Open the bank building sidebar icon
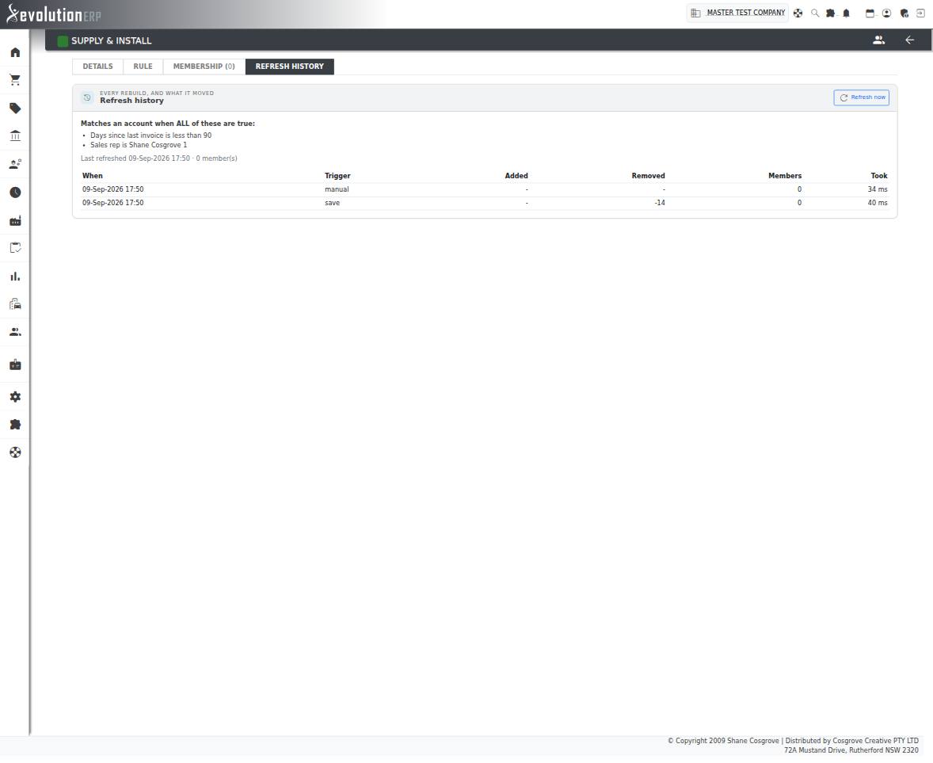The image size is (933, 763). (x=16, y=135)
